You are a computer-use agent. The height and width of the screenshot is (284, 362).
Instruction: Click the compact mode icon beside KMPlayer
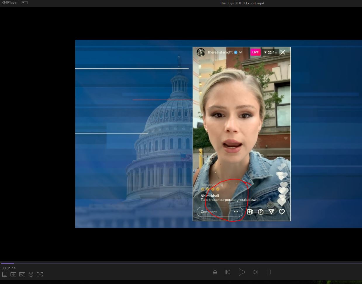tap(25, 3)
